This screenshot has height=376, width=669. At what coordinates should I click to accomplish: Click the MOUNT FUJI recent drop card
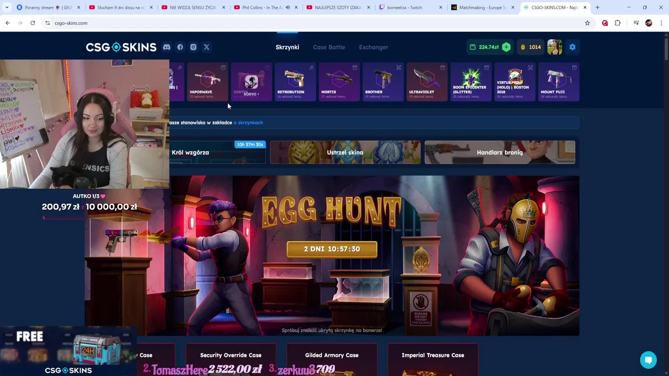tap(559, 81)
